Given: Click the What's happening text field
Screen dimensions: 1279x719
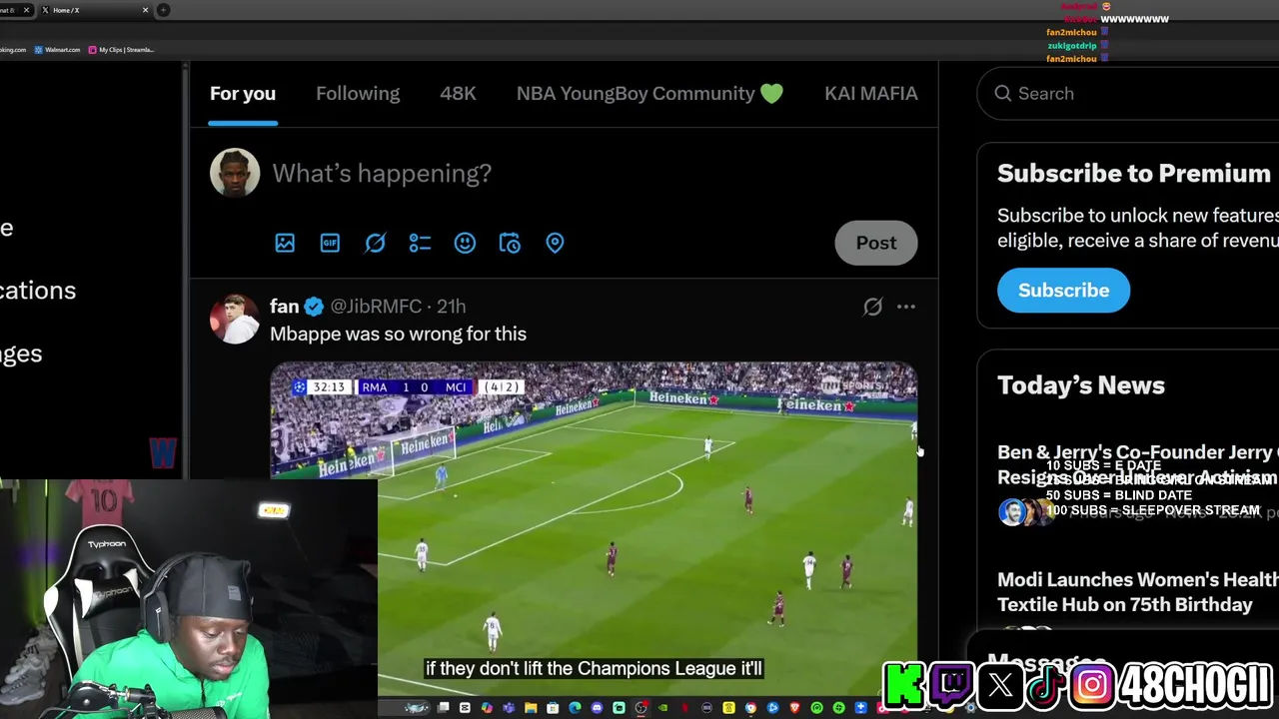Looking at the screenshot, I should pyautogui.click(x=382, y=173).
